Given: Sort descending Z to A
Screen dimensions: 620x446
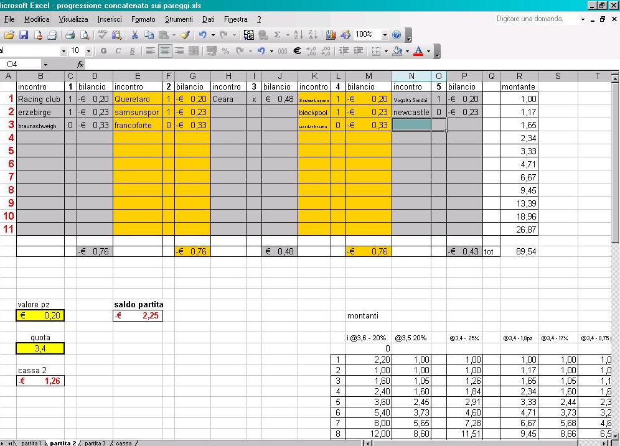Looking at the screenshot, I should point(312,35).
